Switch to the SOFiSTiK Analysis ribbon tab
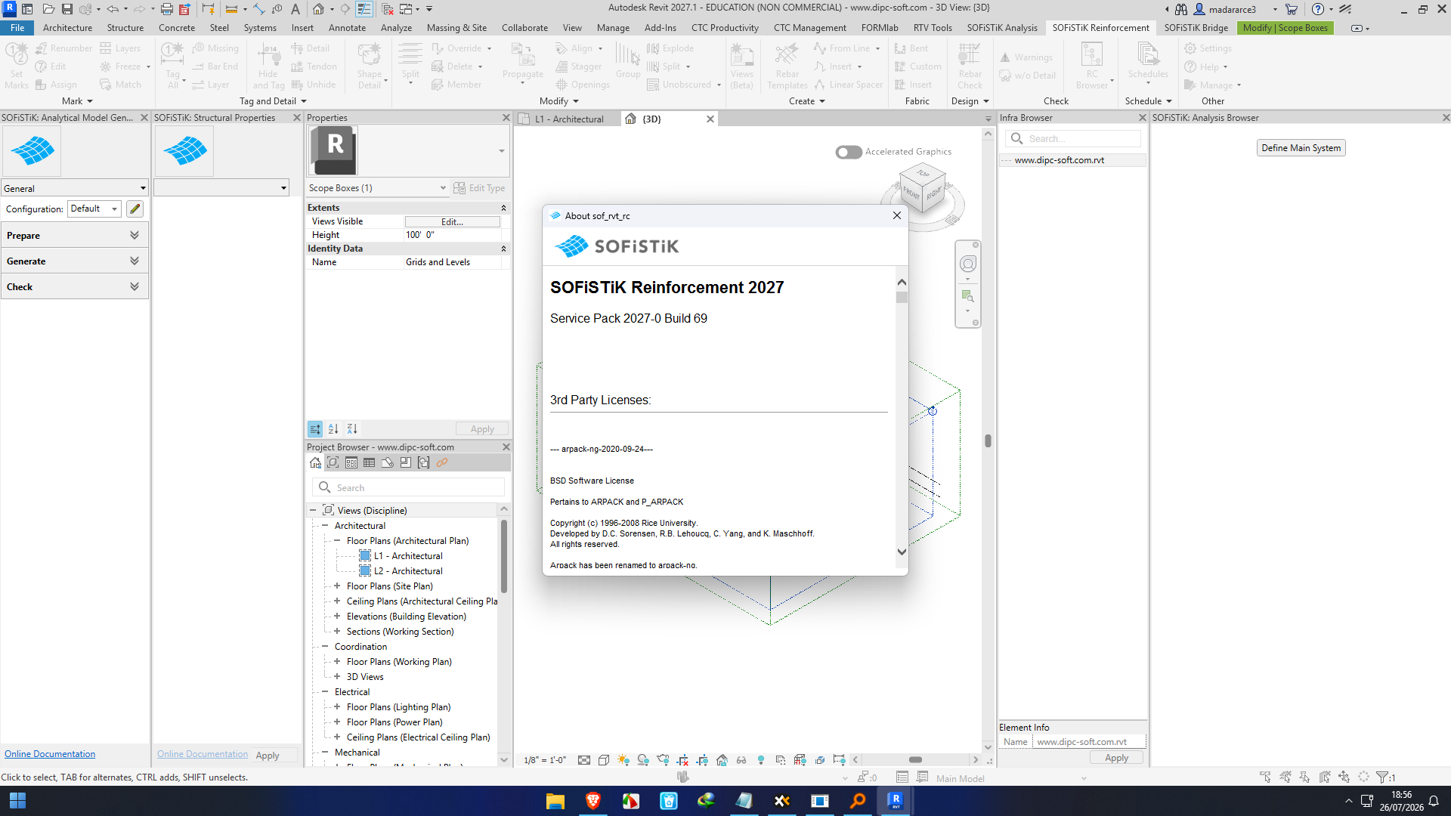This screenshot has height=816, width=1451. pyautogui.click(x=1001, y=28)
